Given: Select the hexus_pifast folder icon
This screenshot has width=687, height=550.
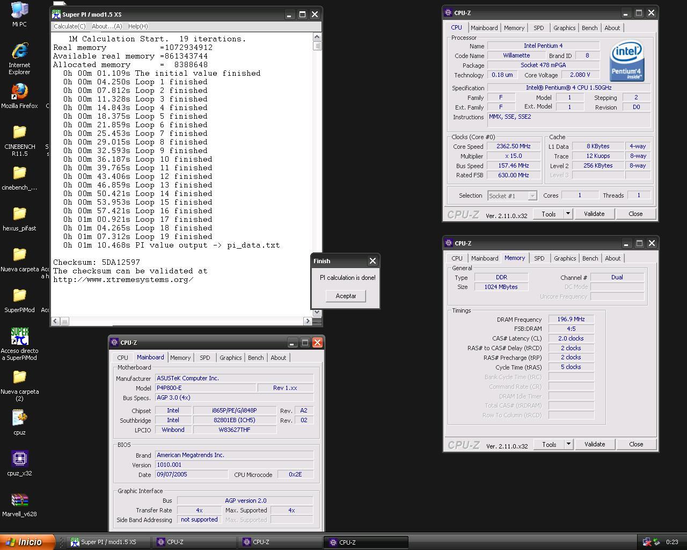Looking at the screenshot, I should click(19, 214).
